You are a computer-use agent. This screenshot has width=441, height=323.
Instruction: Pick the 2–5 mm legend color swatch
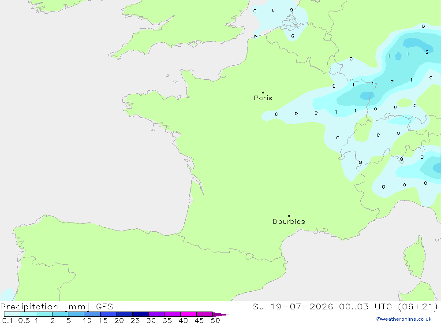point(60,314)
